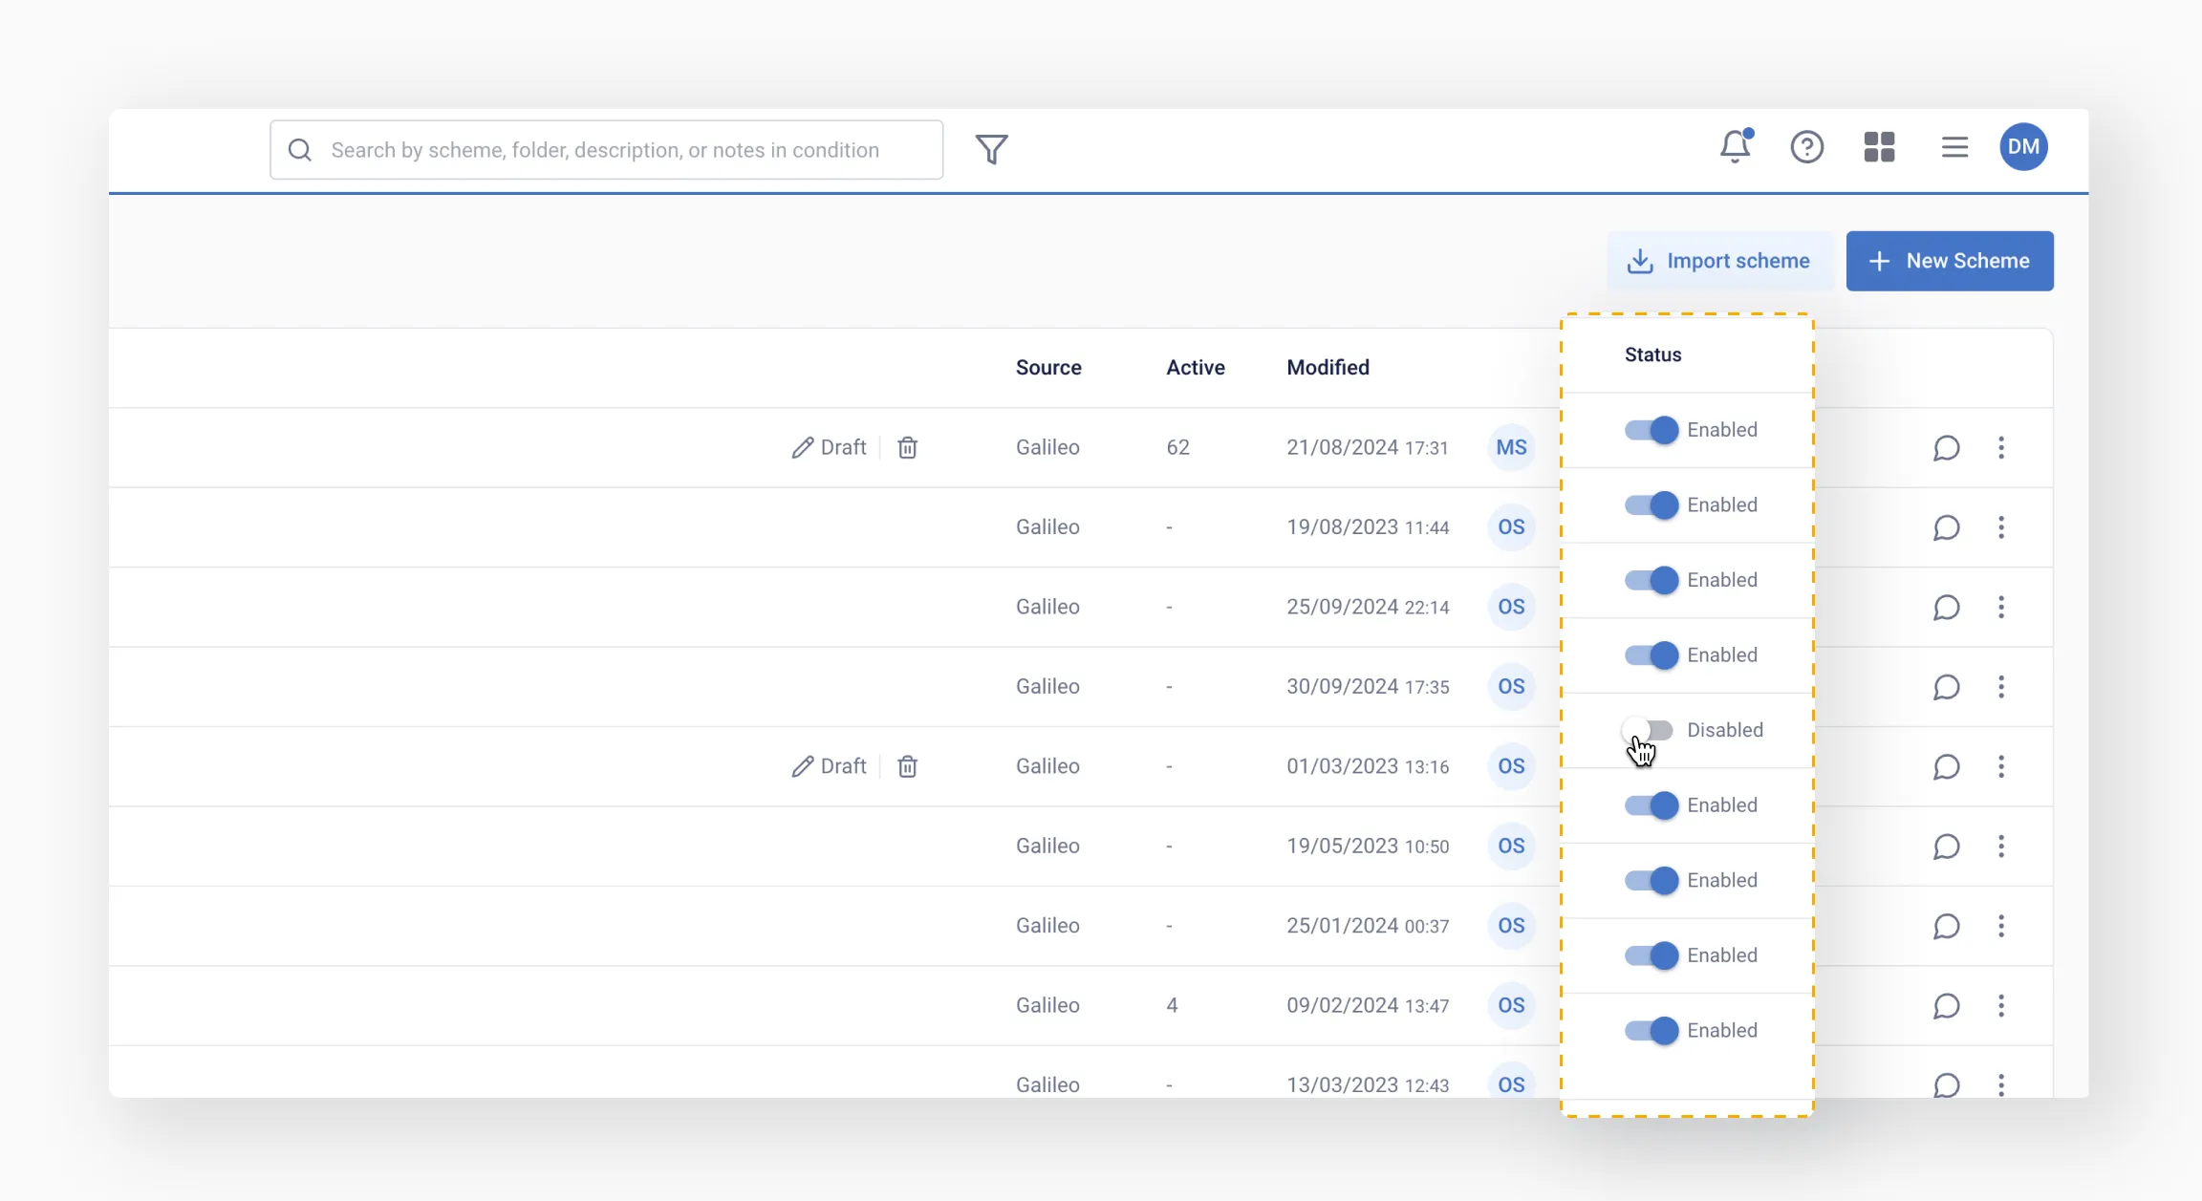Image resolution: width=2202 pixels, height=1201 pixels.
Task: Toggle status switch in the 19/08/2023 row
Action: (x=1651, y=505)
